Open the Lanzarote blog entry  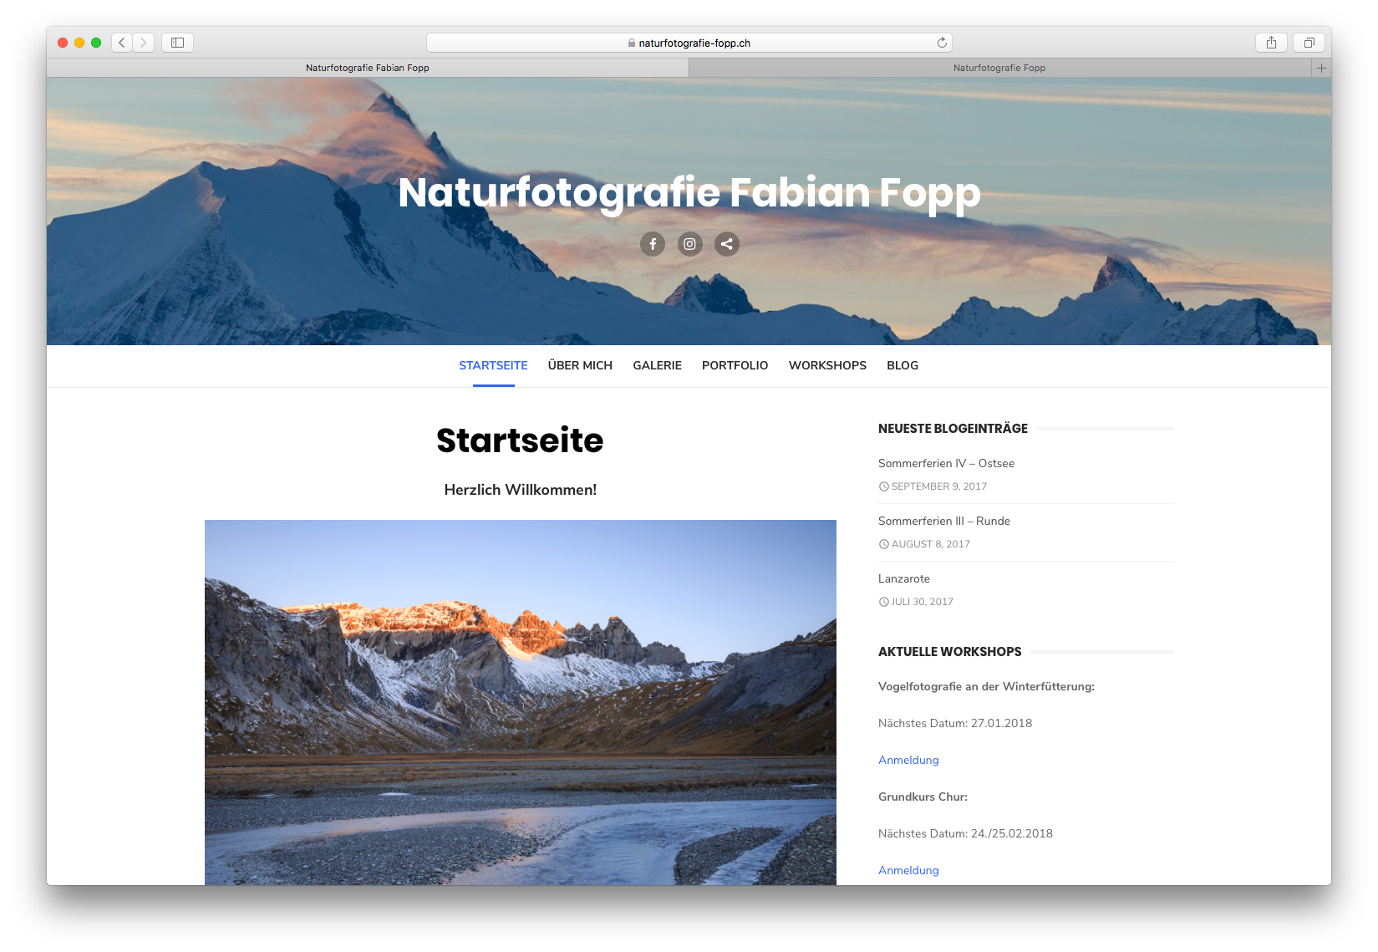click(x=903, y=578)
